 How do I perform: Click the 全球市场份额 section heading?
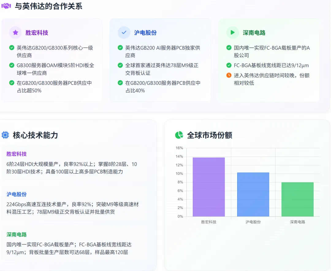tap(209, 135)
